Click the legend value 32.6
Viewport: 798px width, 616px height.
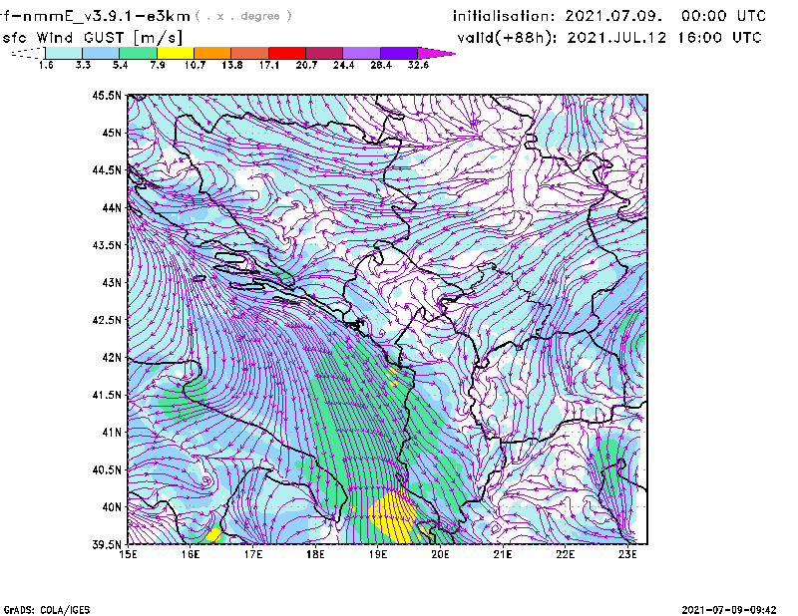click(x=418, y=65)
